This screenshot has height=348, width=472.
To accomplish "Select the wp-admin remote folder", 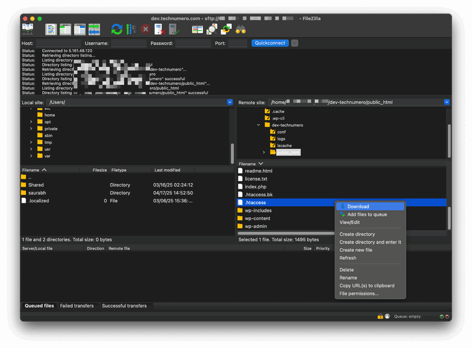I will click(256, 226).
